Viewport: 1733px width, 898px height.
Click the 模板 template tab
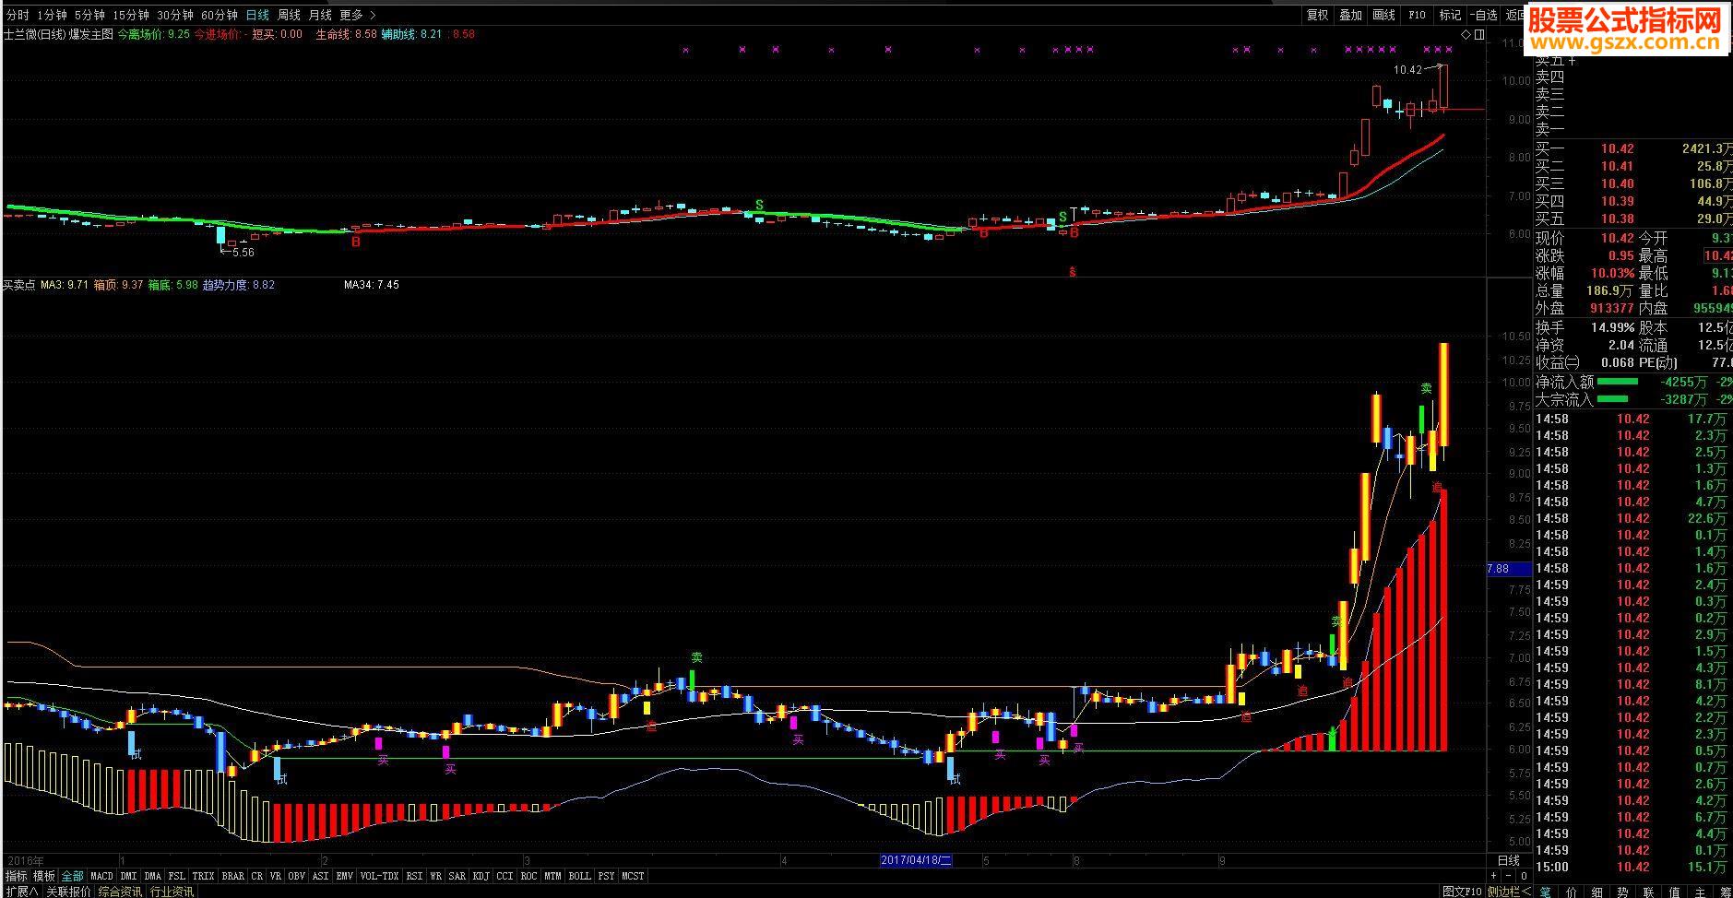click(44, 876)
